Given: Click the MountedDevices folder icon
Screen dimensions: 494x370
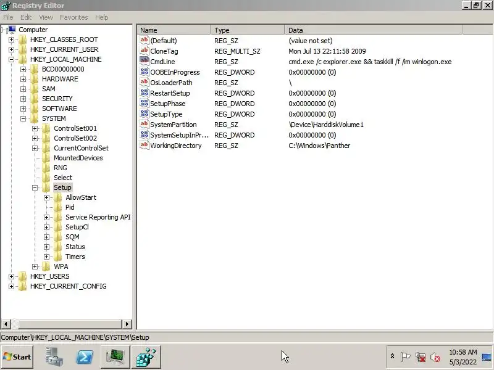Looking at the screenshot, I should [x=46, y=158].
